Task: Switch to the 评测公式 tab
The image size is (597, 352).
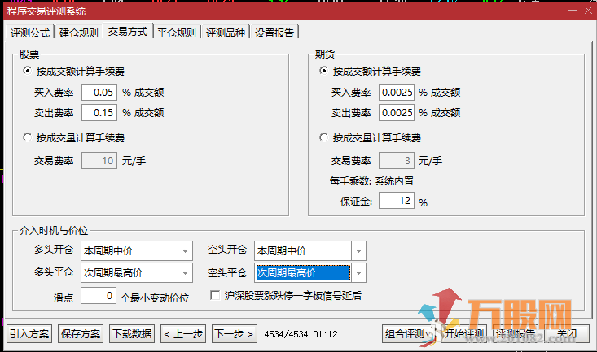Action: click(30, 33)
